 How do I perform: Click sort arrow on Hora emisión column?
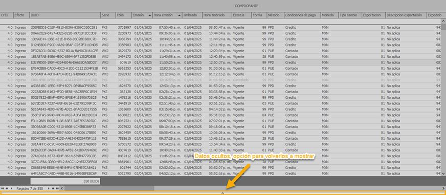point(179,15)
